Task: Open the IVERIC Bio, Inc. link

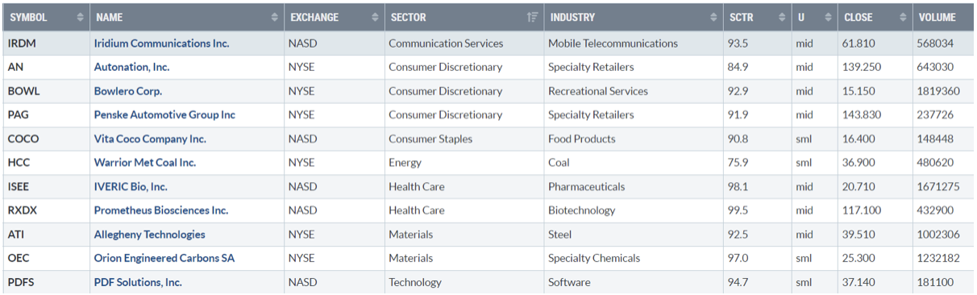Action: pyautogui.click(x=131, y=186)
